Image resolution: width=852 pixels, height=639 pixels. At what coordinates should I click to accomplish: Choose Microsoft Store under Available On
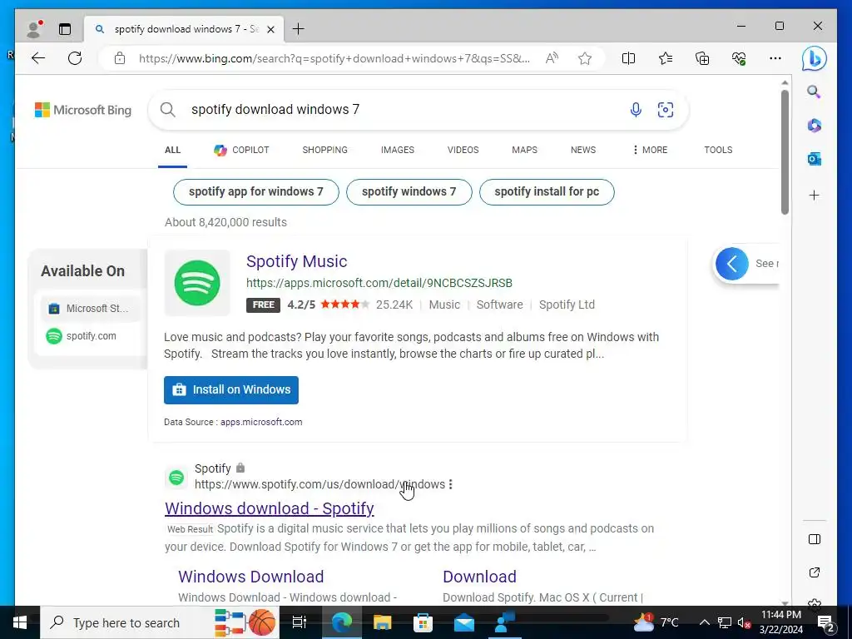(90, 309)
